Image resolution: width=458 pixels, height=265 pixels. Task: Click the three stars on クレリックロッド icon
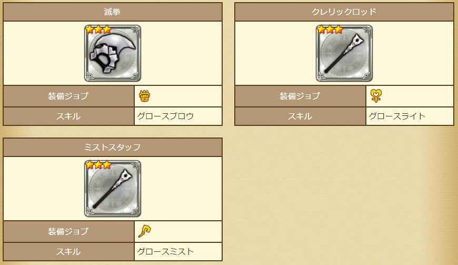(330, 30)
